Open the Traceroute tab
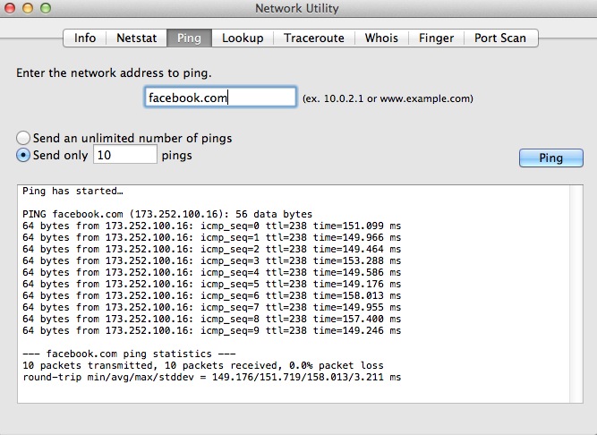Image resolution: width=597 pixels, height=435 pixels. click(x=314, y=38)
